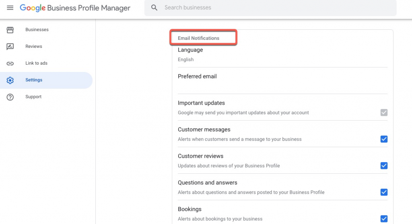This screenshot has height=224, width=412.
Task: Untick the Bookings alerts checkbox
Action: pyautogui.click(x=384, y=218)
